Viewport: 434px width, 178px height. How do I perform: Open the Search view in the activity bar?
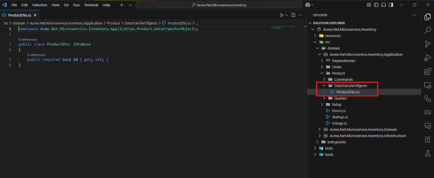[x=427, y=30]
